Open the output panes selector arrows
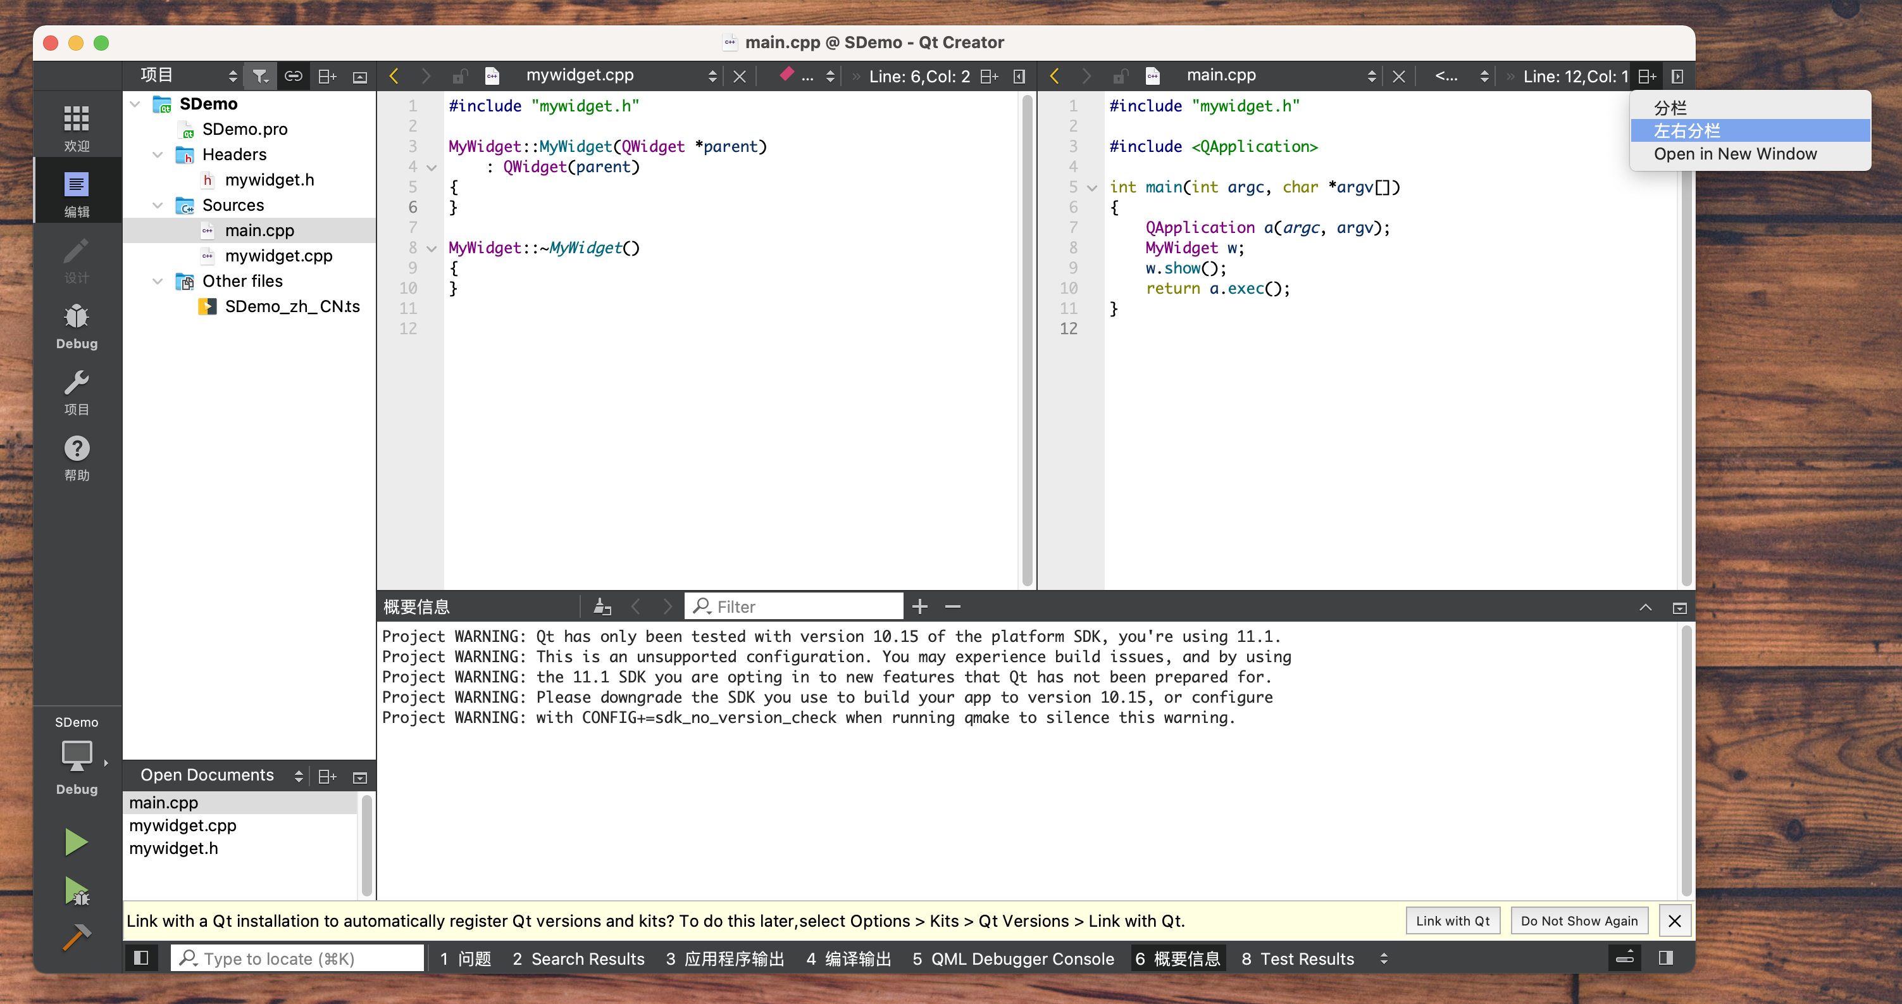The height and width of the screenshot is (1004, 1902). point(1383,958)
